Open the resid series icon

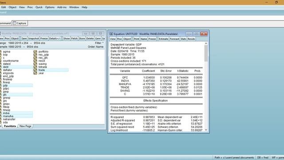(x=35, y=61)
